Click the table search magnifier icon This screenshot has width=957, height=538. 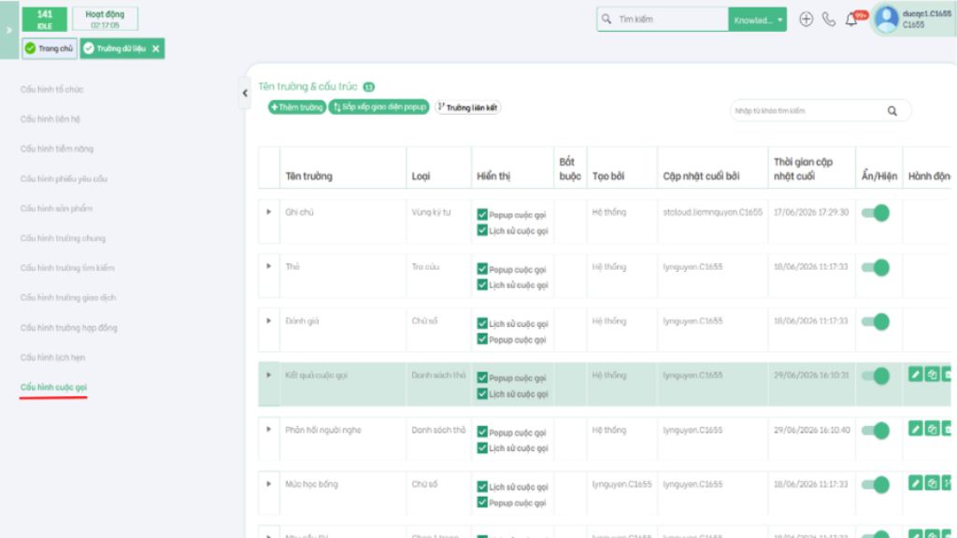tap(892, 111)
